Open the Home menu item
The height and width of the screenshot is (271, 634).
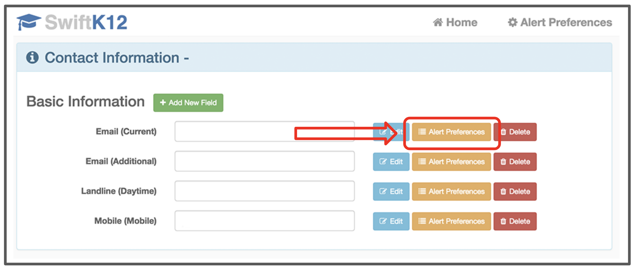[x=455, y=22]
